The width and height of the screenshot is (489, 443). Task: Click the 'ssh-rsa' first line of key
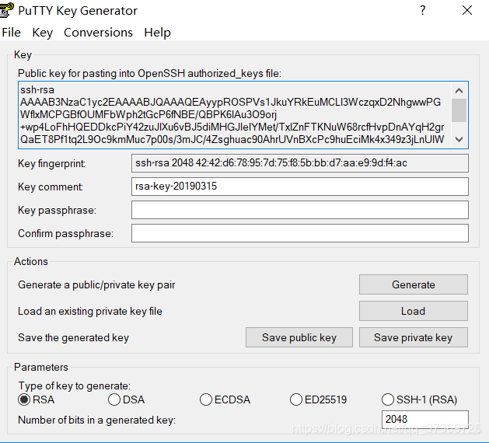pyautogui.click(x=37, y=90)
